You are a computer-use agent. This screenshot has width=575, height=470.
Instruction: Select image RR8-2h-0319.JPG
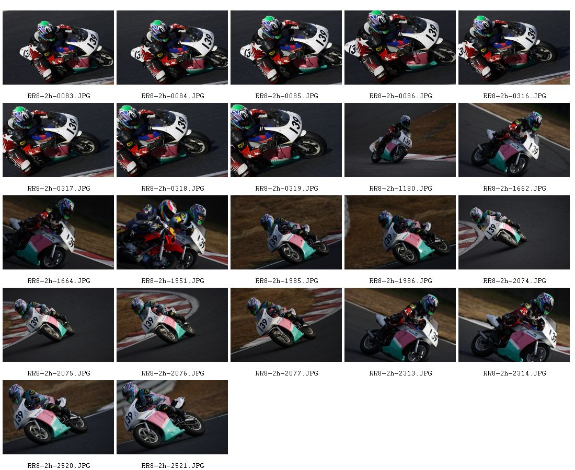click(x=286, y=140)
